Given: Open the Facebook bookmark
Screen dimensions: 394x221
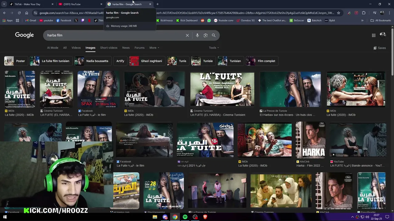Looking at the screenshot, I should 64,21.
